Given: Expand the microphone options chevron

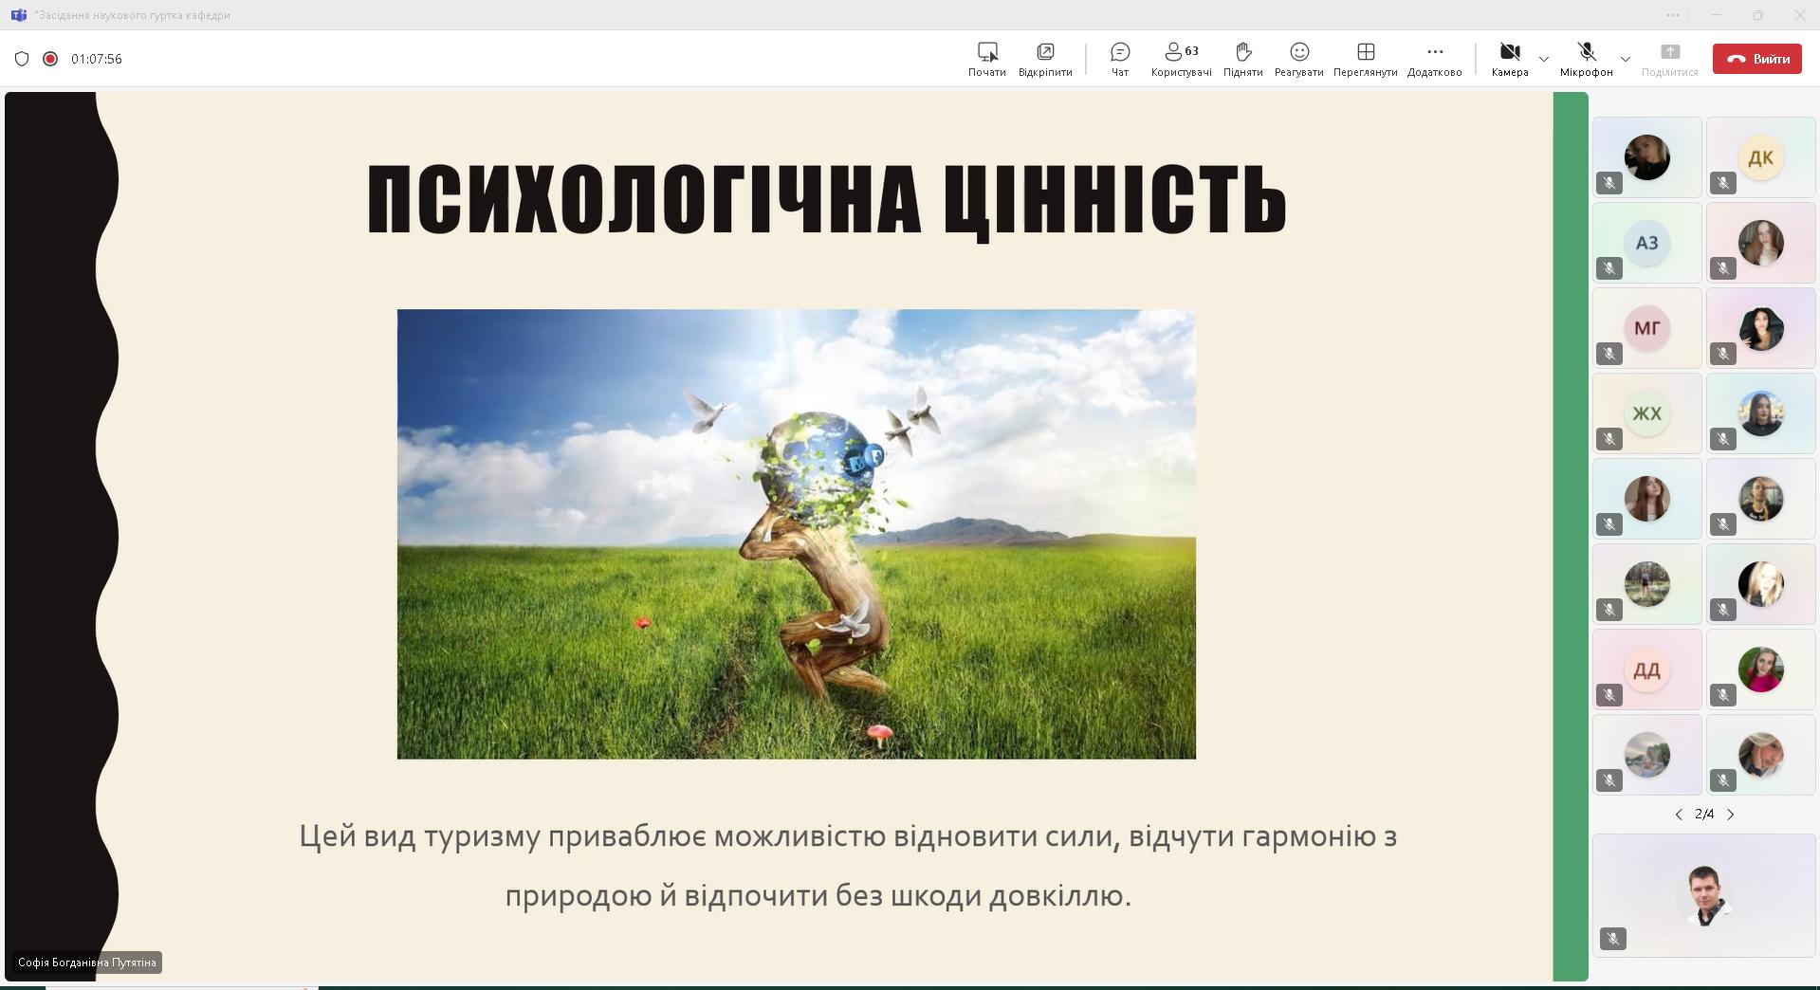Looking at the screenshot, I should point(1626,59).
